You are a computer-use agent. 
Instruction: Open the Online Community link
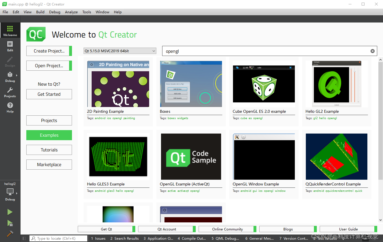[x=227, y=229]
